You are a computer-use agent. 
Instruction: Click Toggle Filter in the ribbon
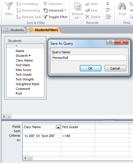pyautogui.click(x=55, y=17)
